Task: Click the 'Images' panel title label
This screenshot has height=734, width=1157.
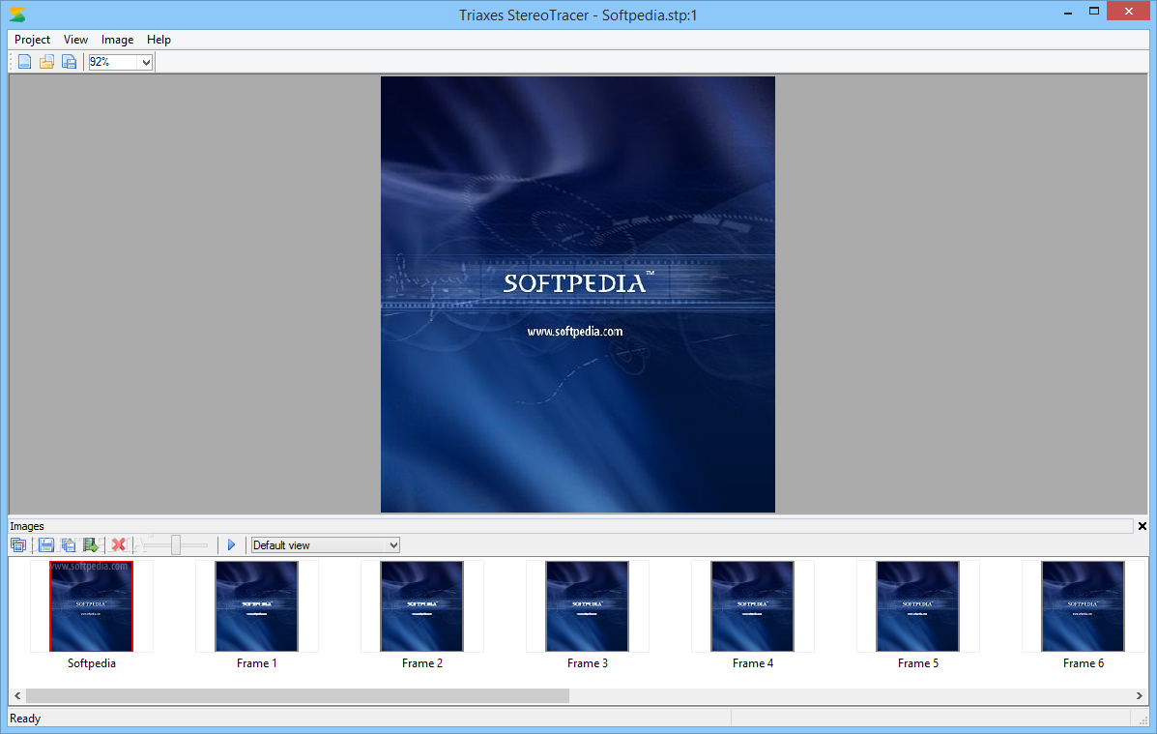Action: pyautogui.click(x=26, y=526)
